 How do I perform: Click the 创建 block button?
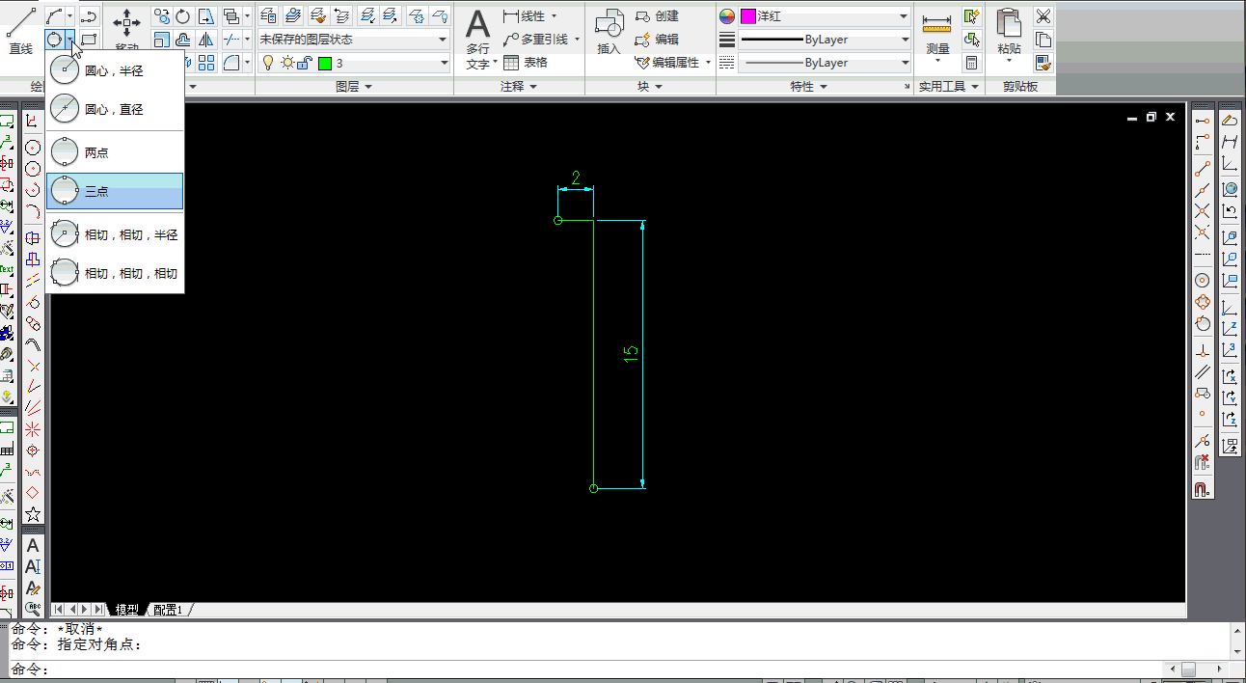click(658, 16)
